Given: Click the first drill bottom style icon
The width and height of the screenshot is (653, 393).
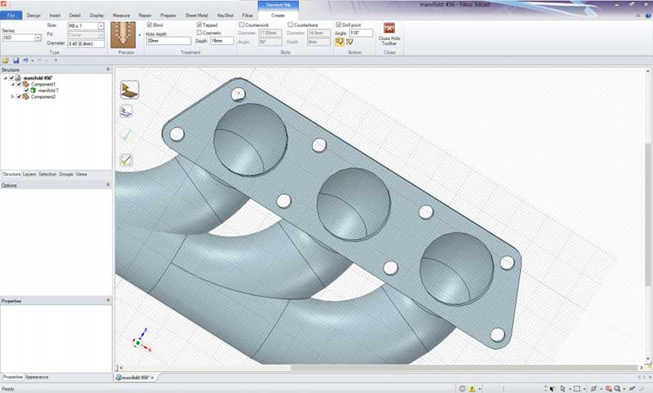Looking at the screenshot, I should pyautogui.click(x=340, y=42).
